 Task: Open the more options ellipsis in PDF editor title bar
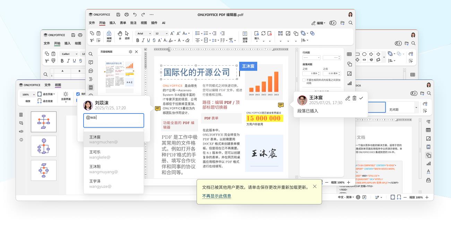[x=151, y=15]
